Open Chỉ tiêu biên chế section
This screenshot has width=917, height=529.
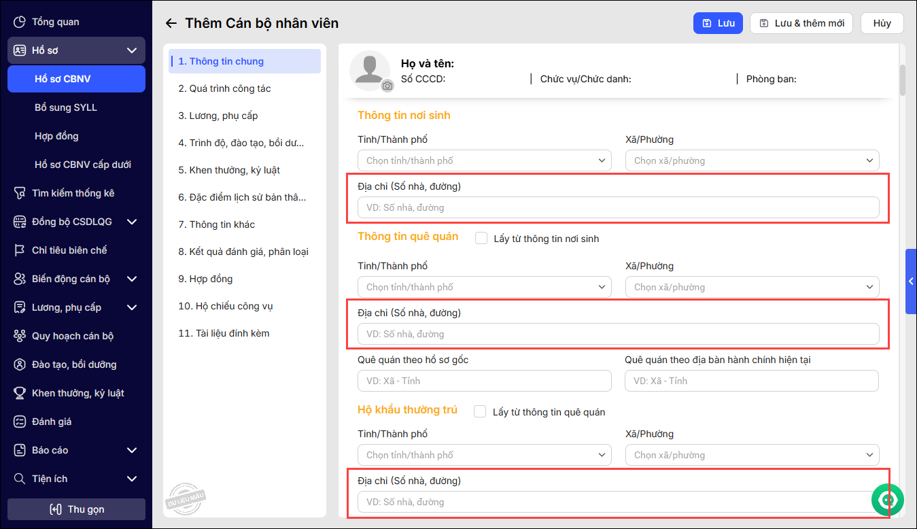point(69,250)
